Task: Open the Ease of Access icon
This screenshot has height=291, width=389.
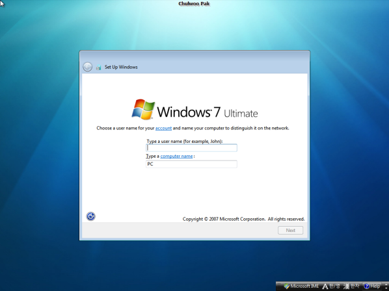Action: point(91,216)
